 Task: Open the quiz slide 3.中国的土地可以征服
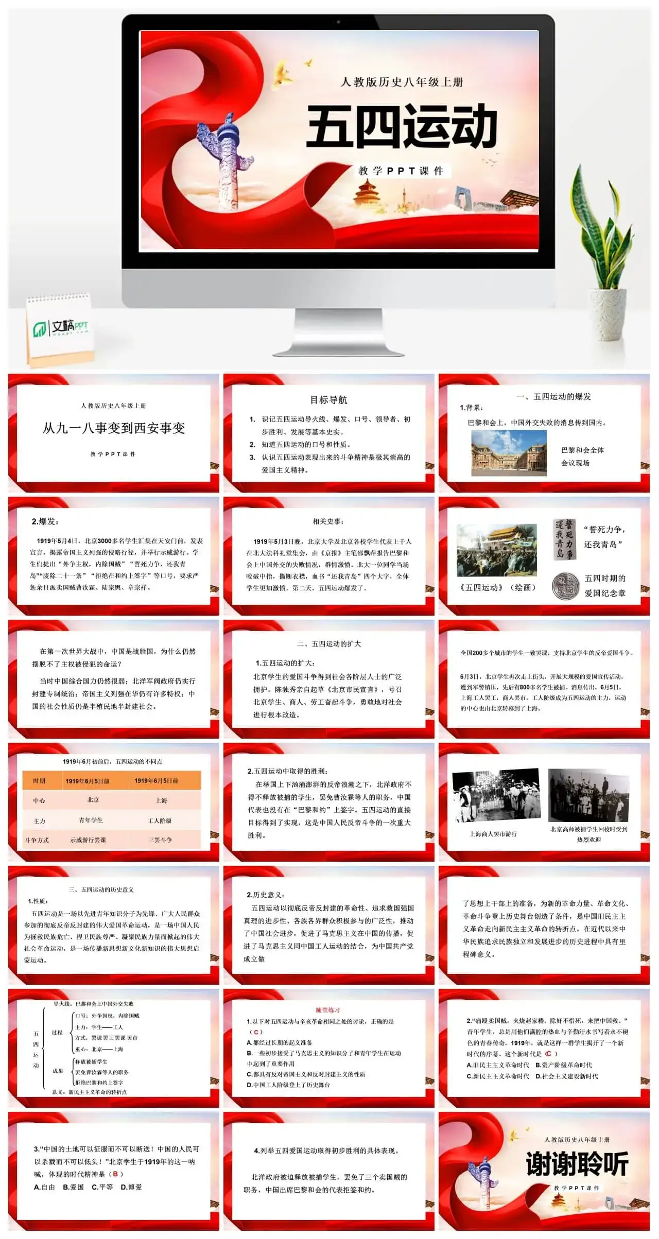[x=114, y=1171]
